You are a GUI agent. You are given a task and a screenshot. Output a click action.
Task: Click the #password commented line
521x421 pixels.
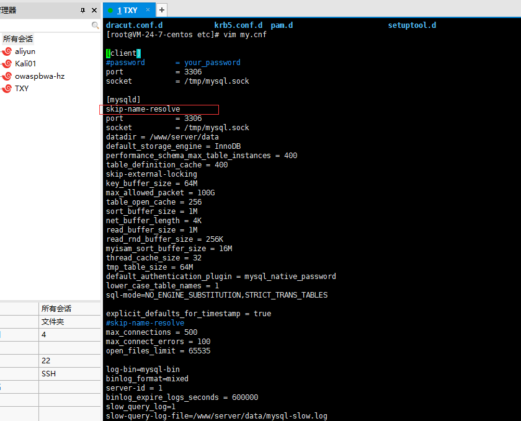coord(173,63)
